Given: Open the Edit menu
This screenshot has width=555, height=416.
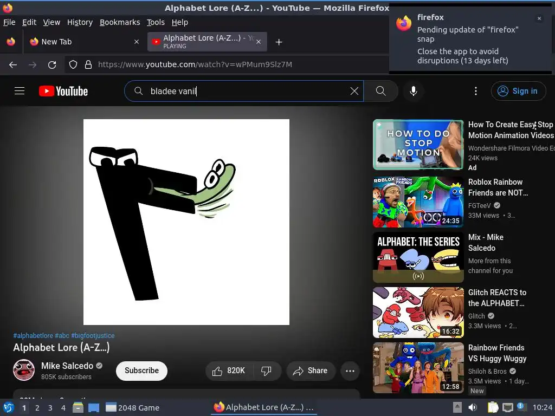Looking at the screenshot, I should 29,22.
